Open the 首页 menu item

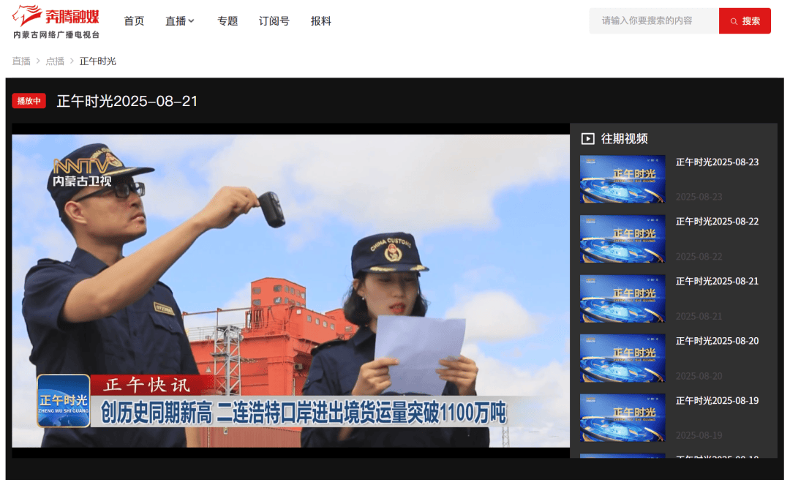134,21
